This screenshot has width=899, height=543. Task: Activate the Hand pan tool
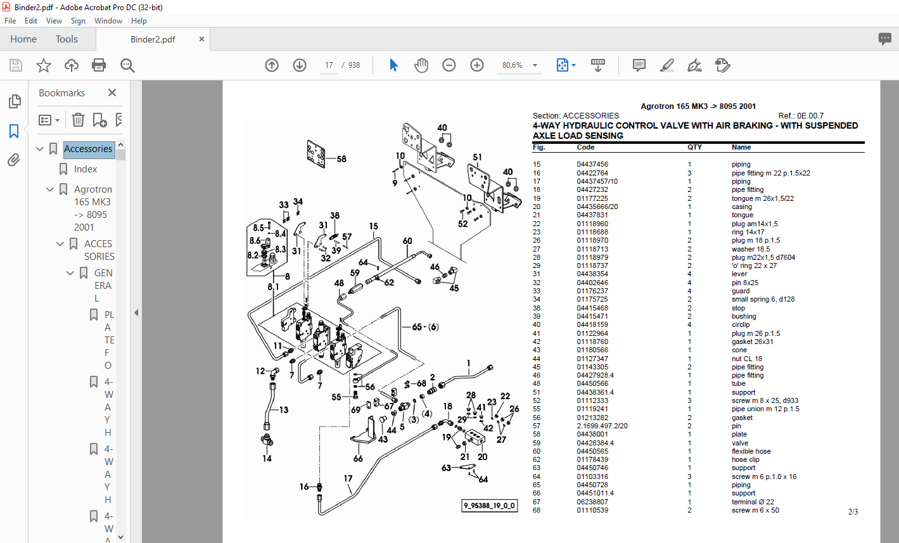(421, 65)
